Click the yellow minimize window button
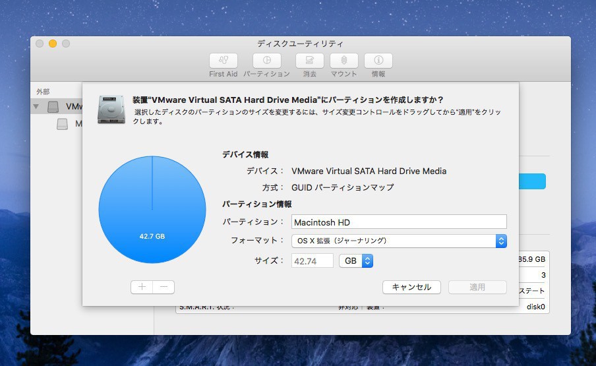This screenshot has width=596, height=366. [x=53, y=44]
